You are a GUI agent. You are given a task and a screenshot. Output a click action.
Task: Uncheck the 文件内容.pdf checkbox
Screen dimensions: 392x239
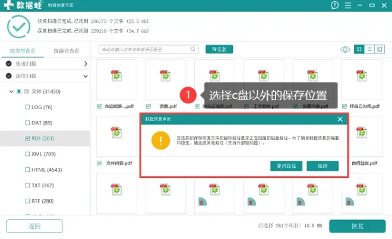(99, 163)
